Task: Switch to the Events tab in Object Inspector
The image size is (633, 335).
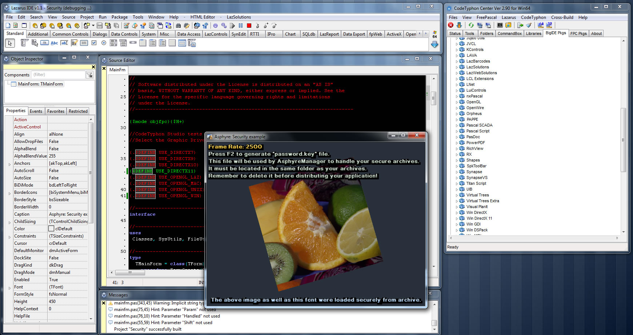Action: [36, 111]
